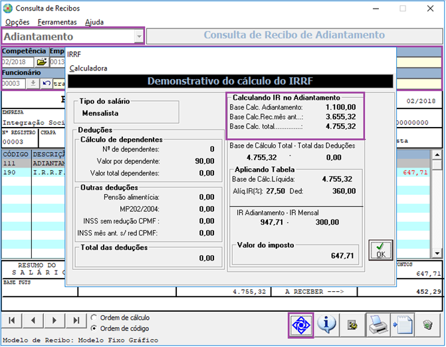Viewport: 446px width, 347px height.
Task: Go to next record arrow
Action: [55, 320]
